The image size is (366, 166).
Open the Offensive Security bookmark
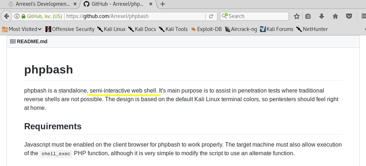tap(70, 29)
